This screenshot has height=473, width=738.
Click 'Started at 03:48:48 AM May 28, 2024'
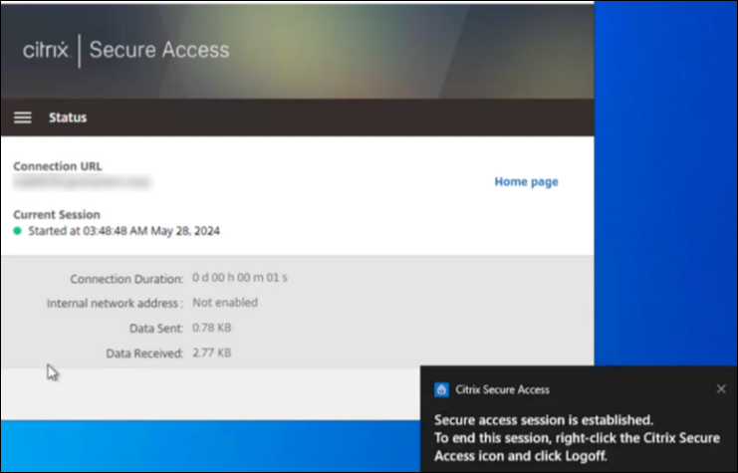coord(123,231)
